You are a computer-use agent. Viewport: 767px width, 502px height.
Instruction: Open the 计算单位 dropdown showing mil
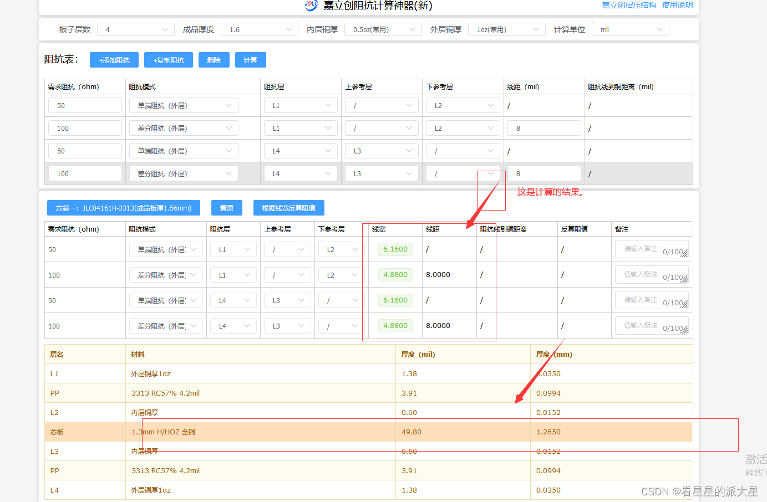tap(631, 29)
